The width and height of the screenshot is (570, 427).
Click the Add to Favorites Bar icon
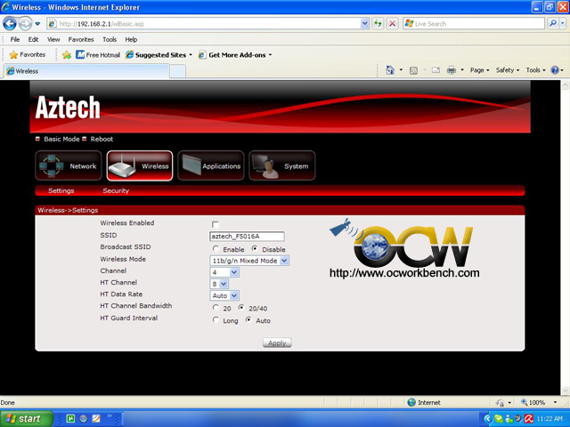click(67, 55)
